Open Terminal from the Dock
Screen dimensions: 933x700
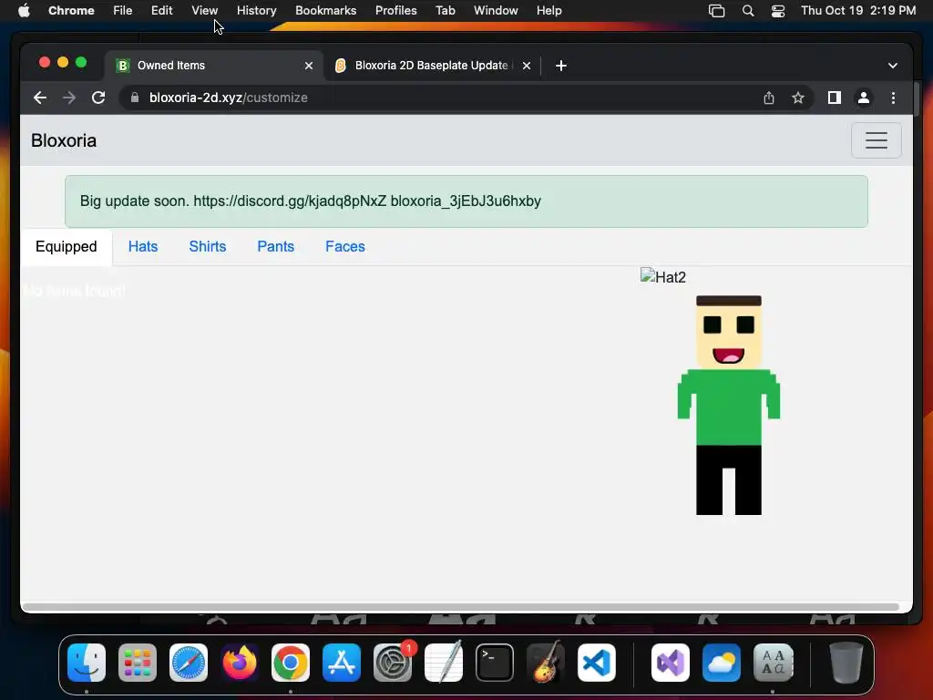[x=495, y=663]
